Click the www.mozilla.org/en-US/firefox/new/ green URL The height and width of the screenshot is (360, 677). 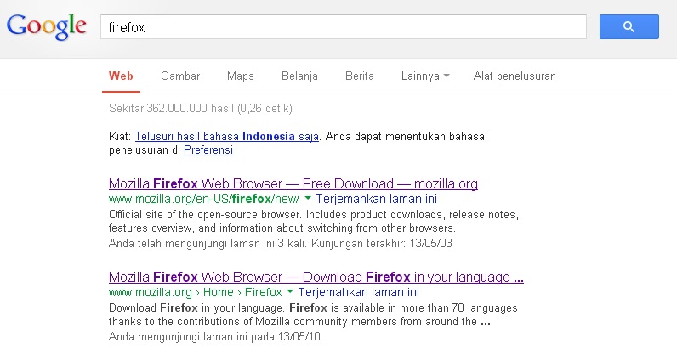(x=204, y=199)
